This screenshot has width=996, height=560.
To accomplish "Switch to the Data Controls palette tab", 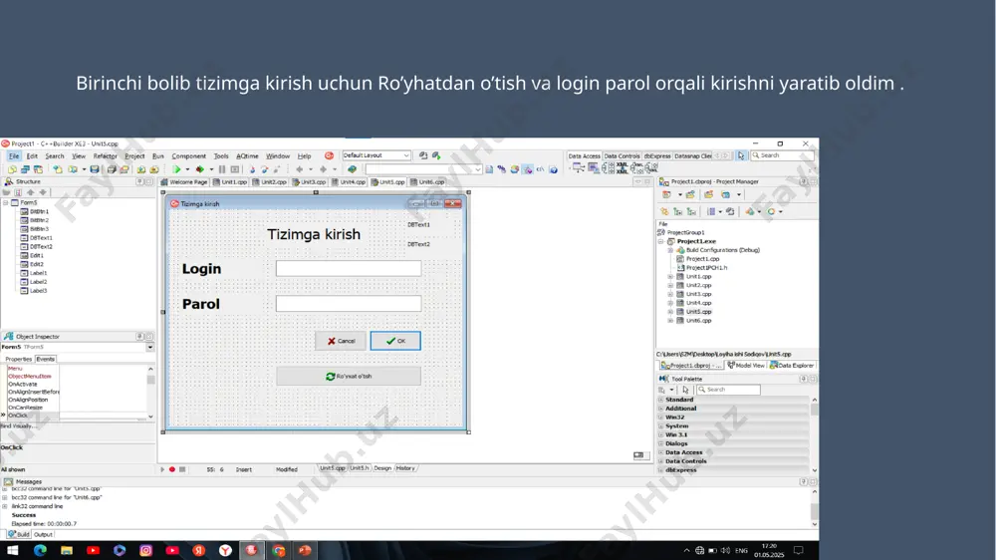I will click(622, 155).
